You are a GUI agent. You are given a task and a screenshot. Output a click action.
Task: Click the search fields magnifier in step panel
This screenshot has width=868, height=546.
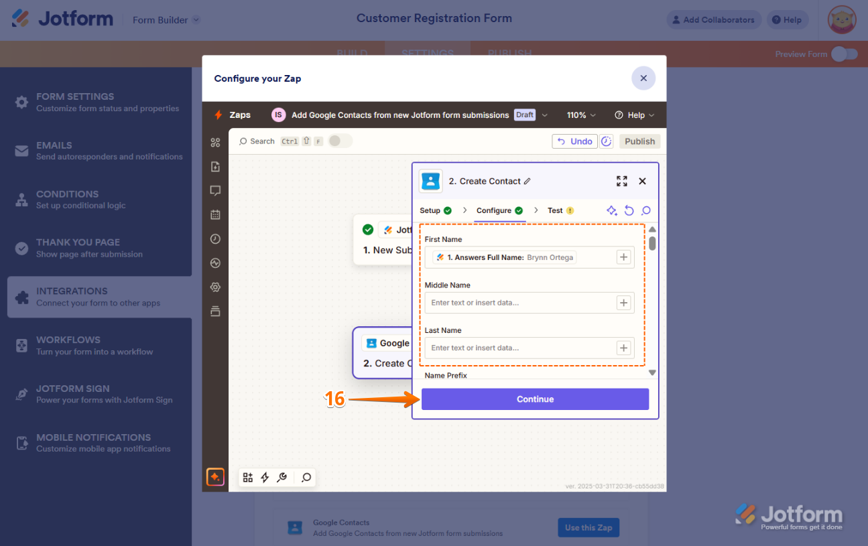[x=646, y=210]
